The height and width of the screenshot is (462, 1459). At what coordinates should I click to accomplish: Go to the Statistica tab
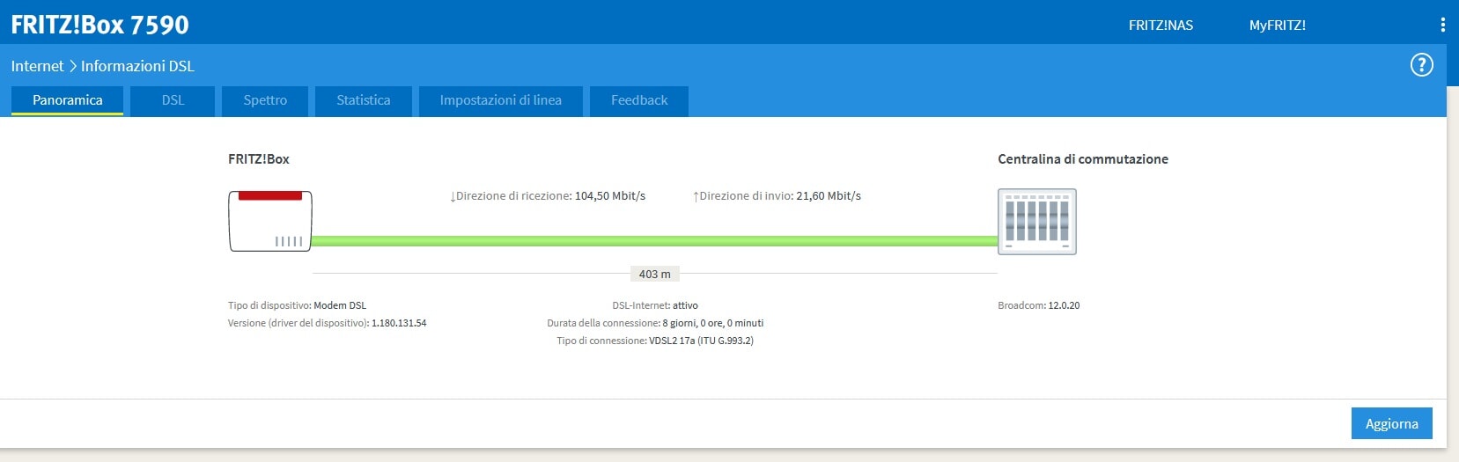[x=364, y=100]
